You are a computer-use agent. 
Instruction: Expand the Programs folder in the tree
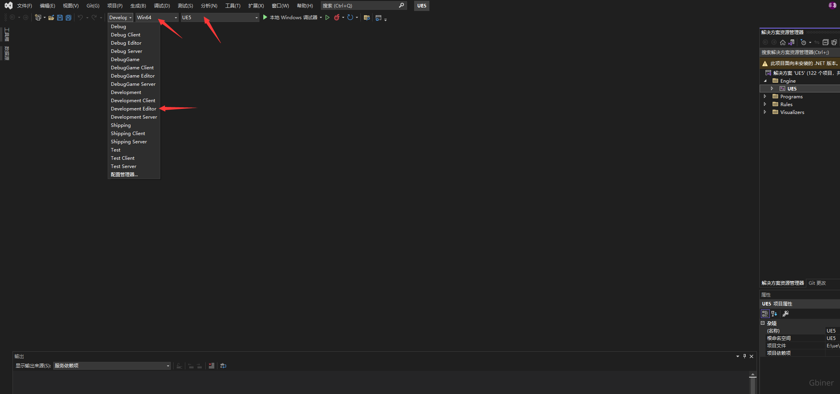[x=765, y=96]
